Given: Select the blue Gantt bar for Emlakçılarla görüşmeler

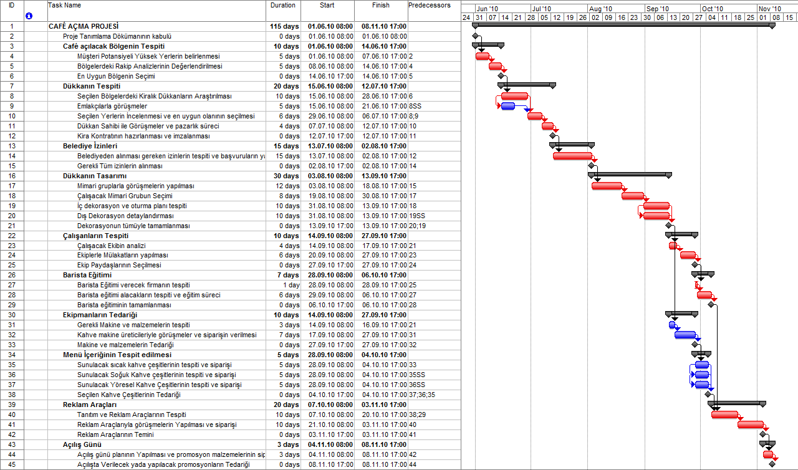Looking at the screenshot, I should tap(507, 106).
